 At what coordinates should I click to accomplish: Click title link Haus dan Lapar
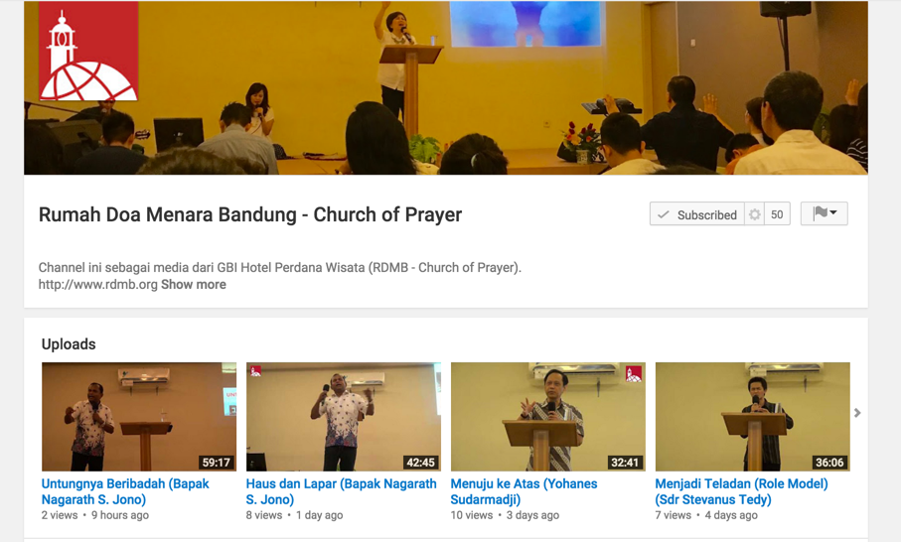(x=342, y=491)
